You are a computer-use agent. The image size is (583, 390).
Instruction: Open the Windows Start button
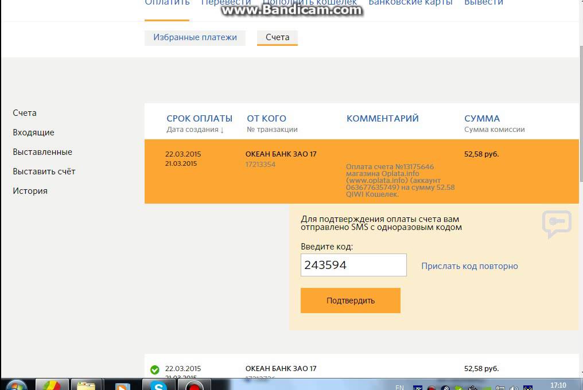click(x=15, y=385)
